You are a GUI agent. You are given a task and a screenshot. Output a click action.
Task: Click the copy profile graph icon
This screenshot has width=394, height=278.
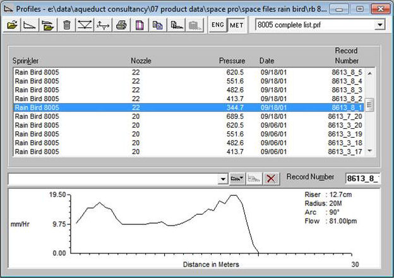[x=176, y=25]
